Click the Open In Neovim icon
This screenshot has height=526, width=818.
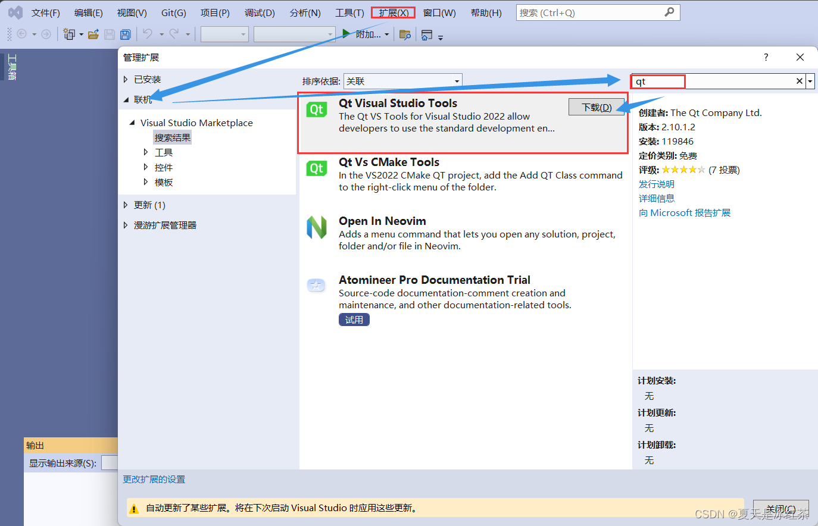(x=317, y=227)
